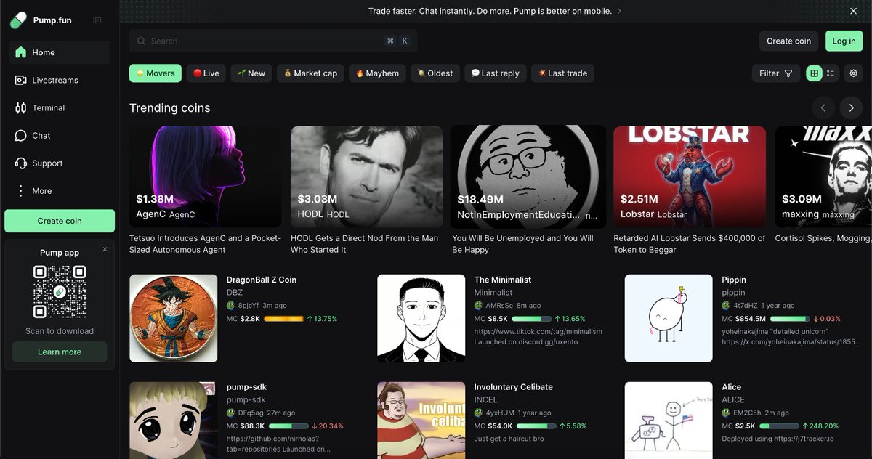The height and width of the screenshot is (459, 872).
Task: Open the Pippin coin image
Action: 669,318
